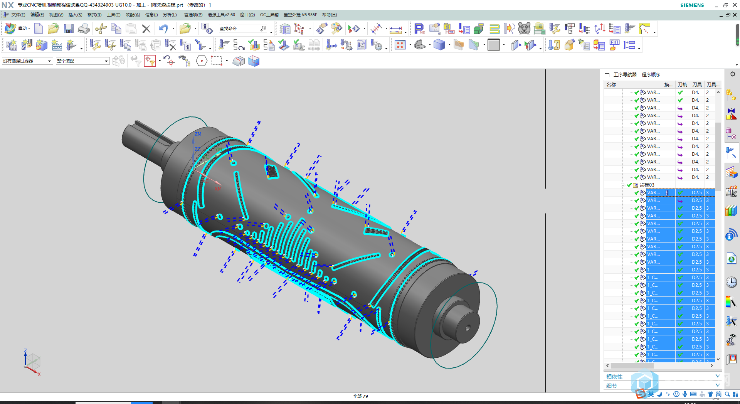Open the 首选项(P) menu
The image size is (740, 404).
point(193,15)
